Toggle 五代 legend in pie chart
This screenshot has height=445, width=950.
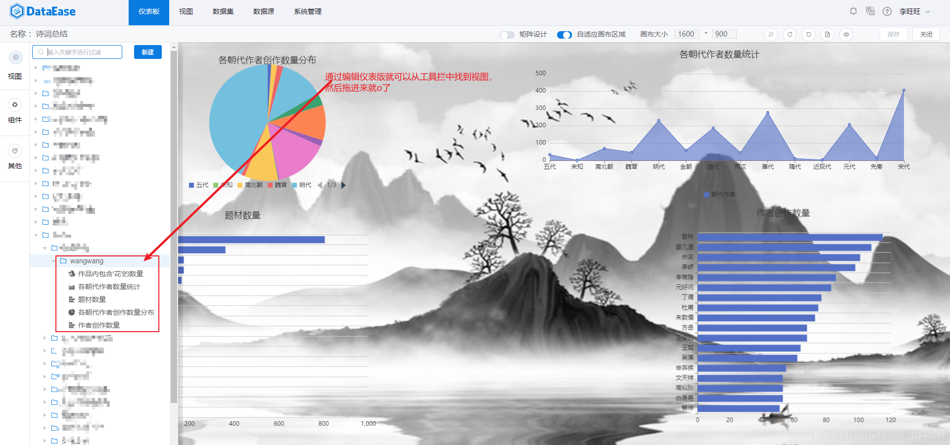coord(198,185)
